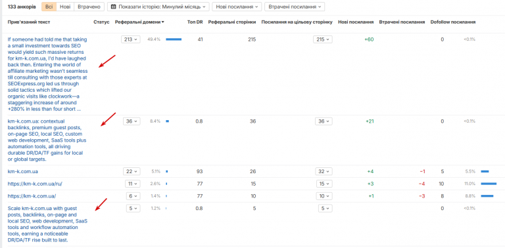Screen dimensions: 505x248
Task: Open the https://km-k.com.ua/ru/ anchor link
Action: point(35,184)
